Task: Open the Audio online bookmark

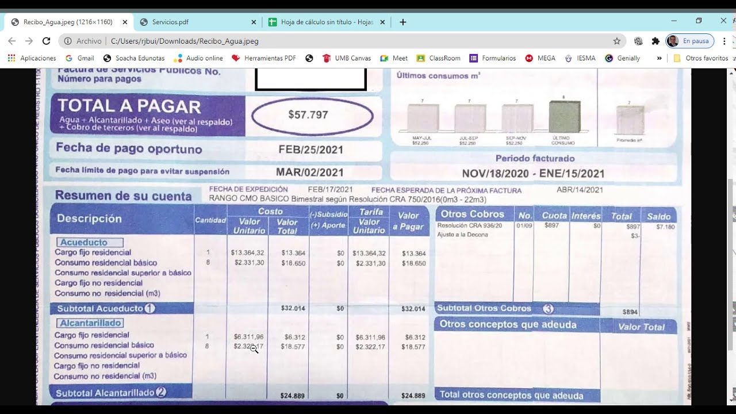Action: (x=198, y=58)
